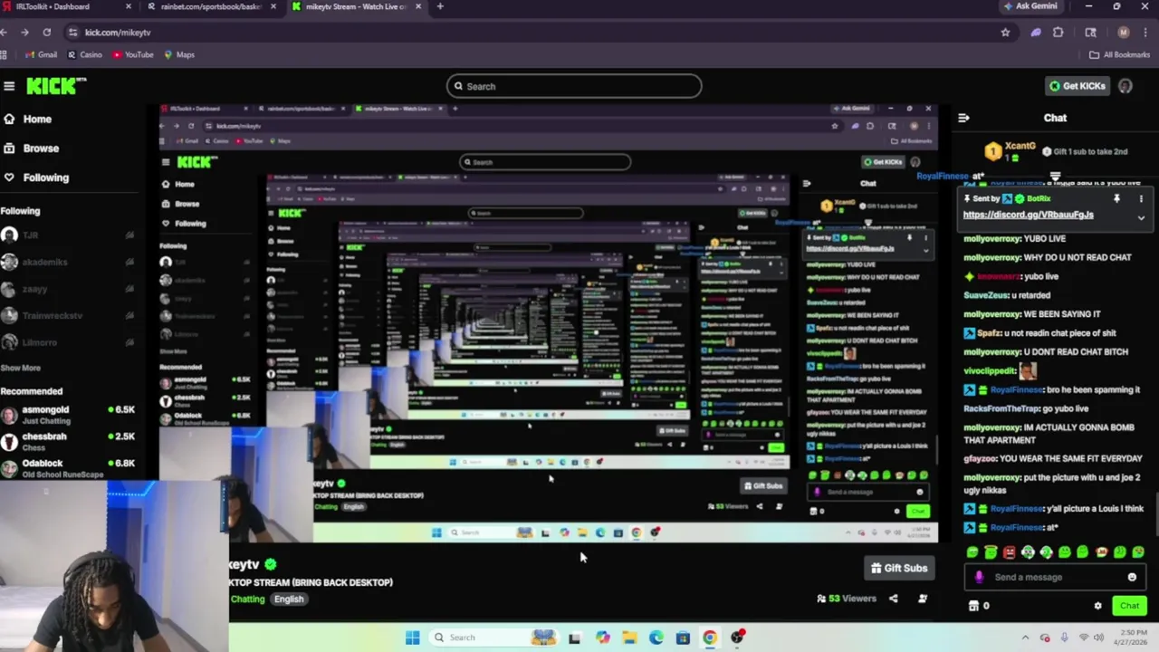Open the chat shop icon showing 0
Screen dimensions: 1159x652
point(979,606)
